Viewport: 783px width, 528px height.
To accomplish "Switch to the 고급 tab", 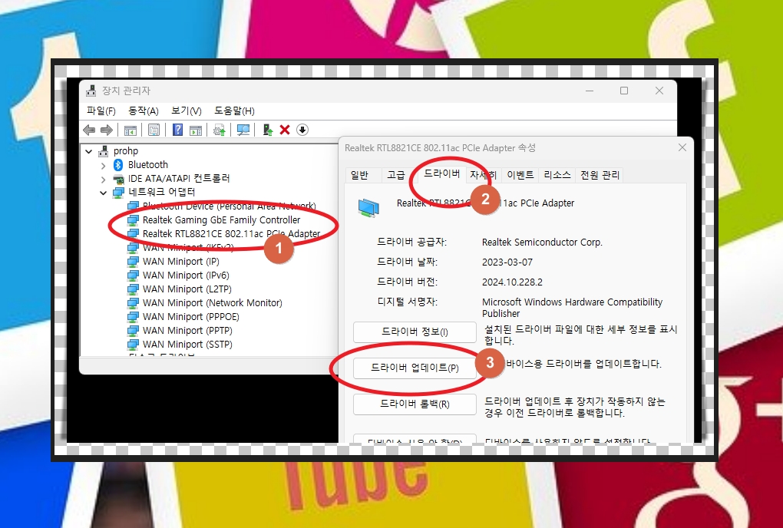I will [x=396, y=175].
